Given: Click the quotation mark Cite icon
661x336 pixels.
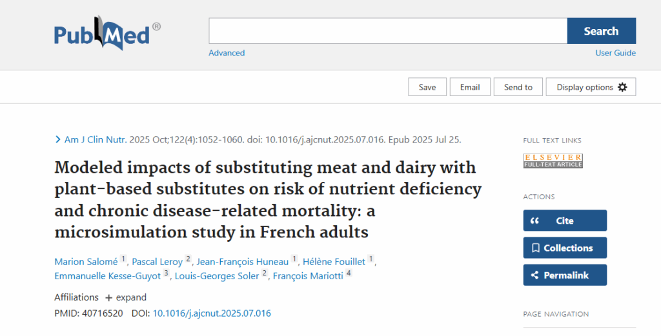Looking at the screenshot, I should tap(534, 221).
